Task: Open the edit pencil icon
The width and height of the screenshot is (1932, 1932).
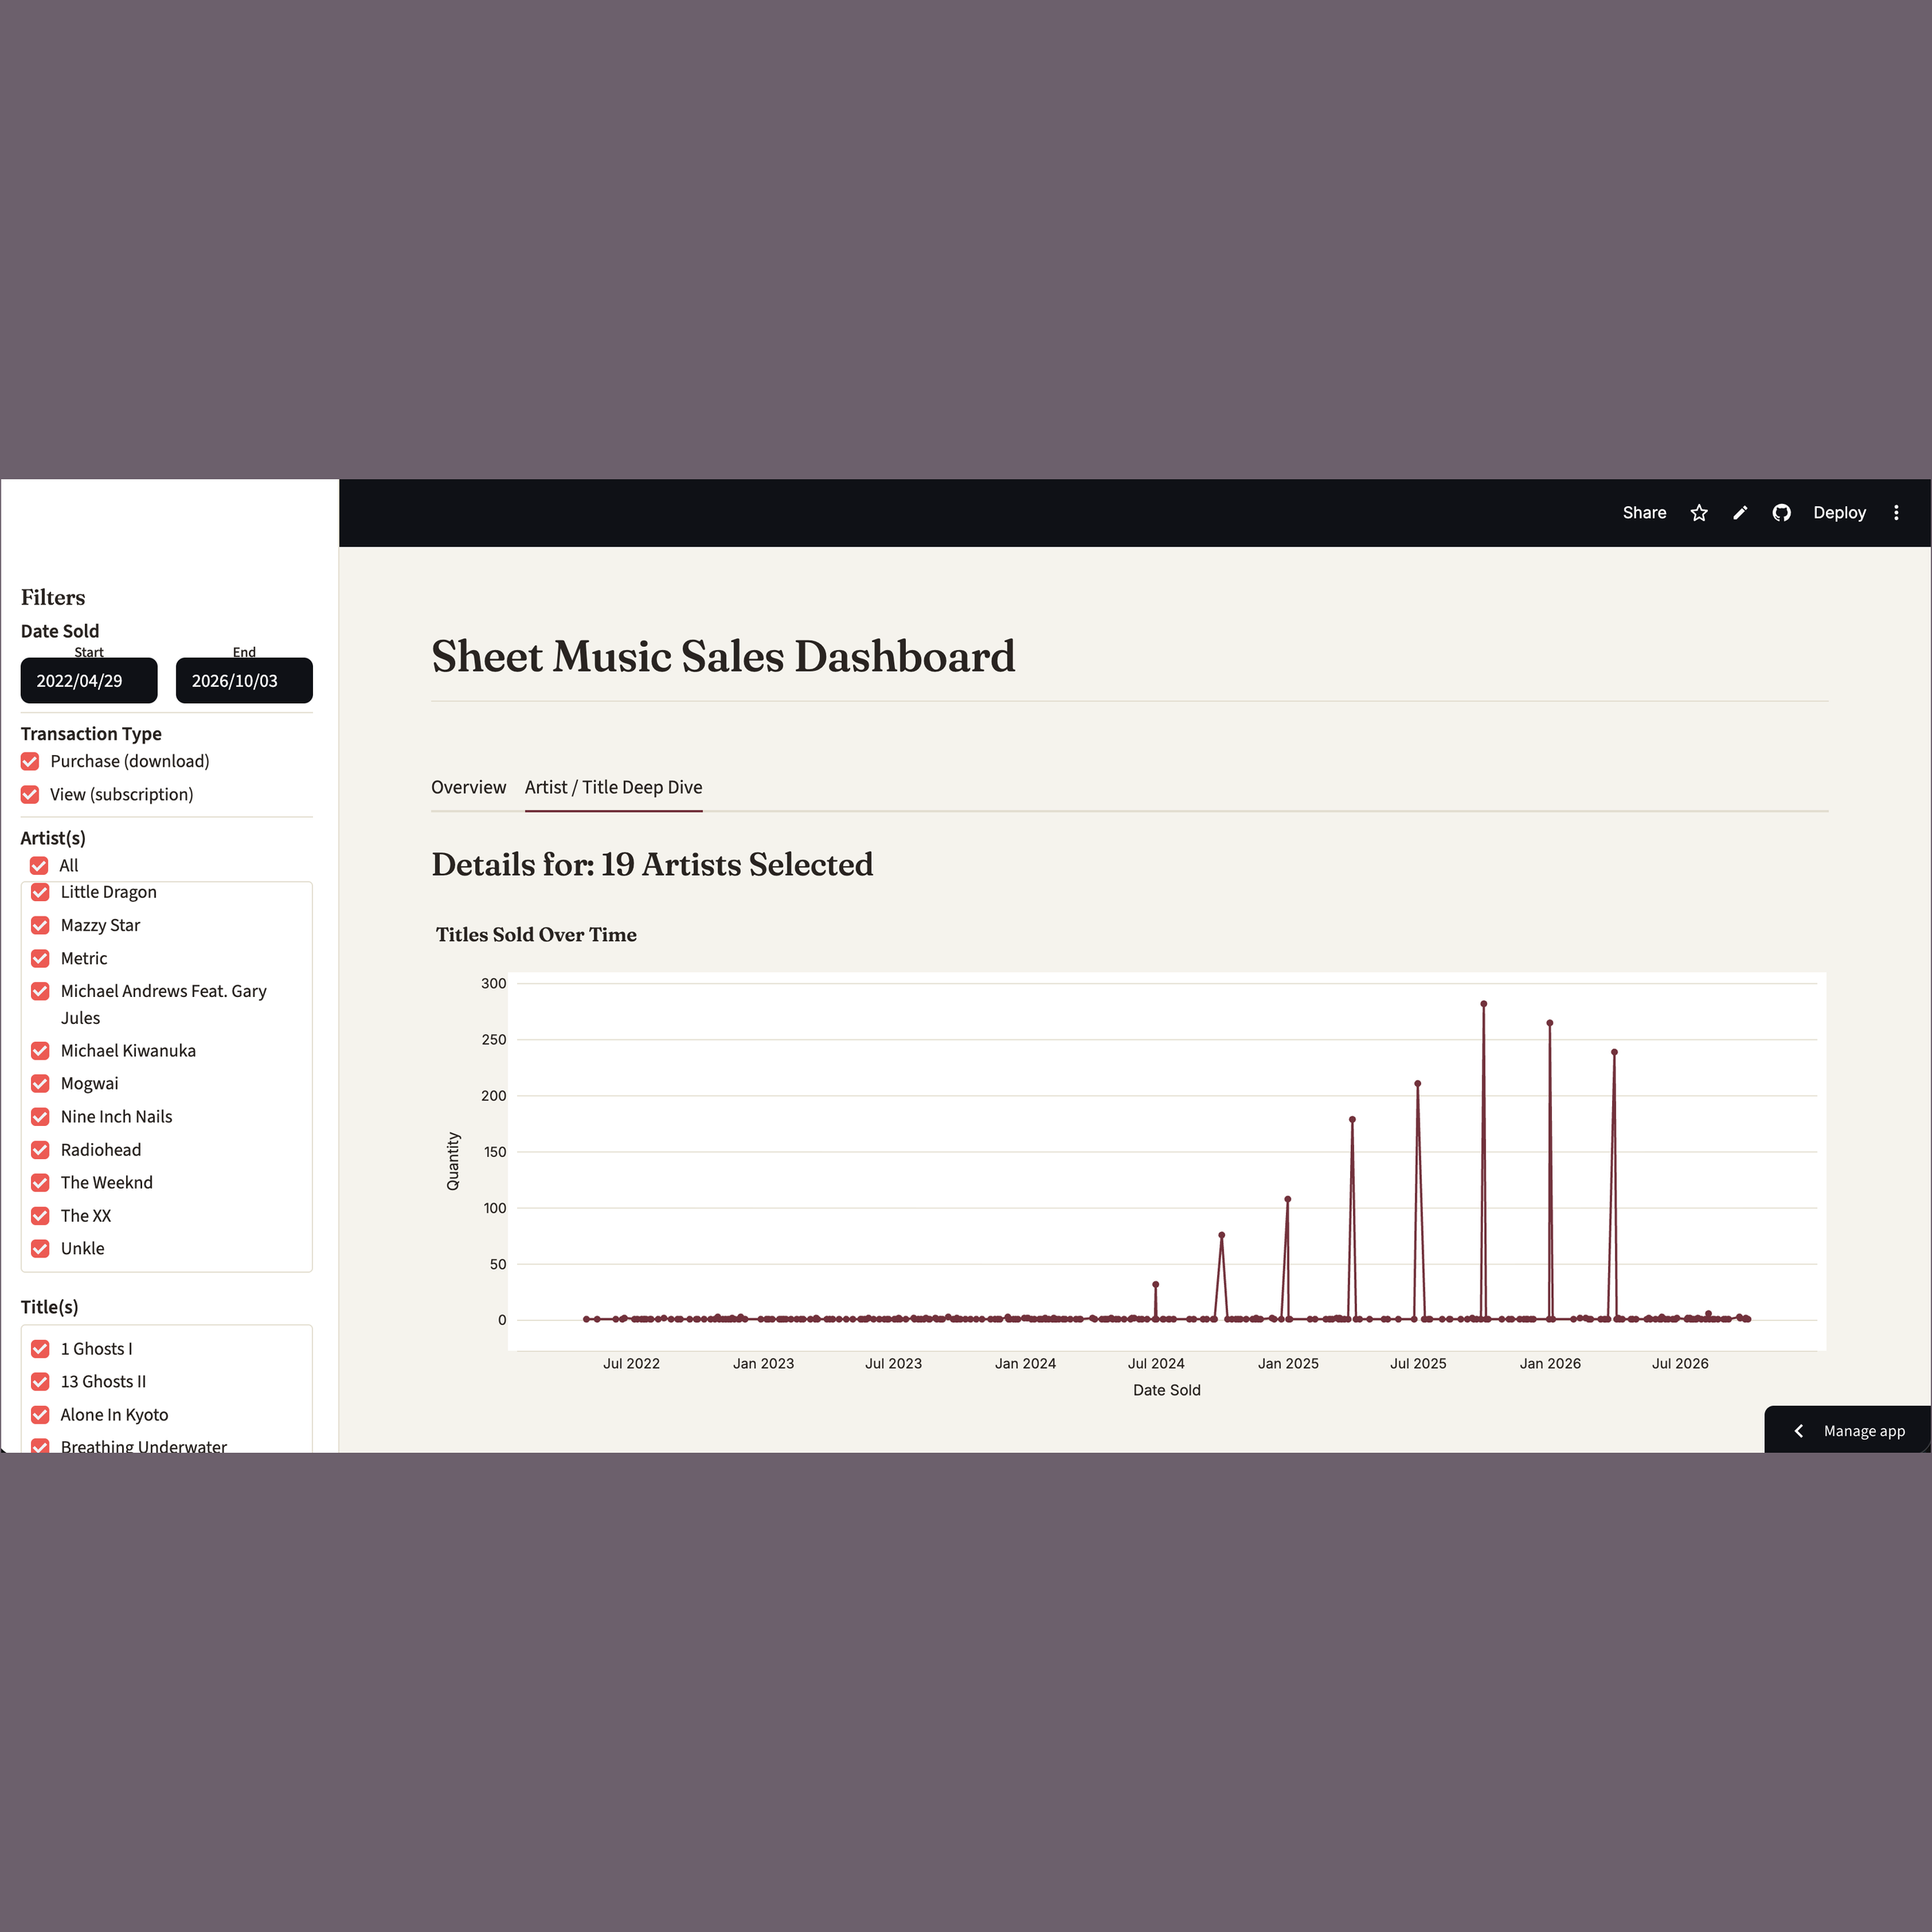Action: point(1740,513)
